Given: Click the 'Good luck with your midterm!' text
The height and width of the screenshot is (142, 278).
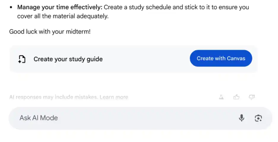Looking at the screenshot, I should (50, 32).
